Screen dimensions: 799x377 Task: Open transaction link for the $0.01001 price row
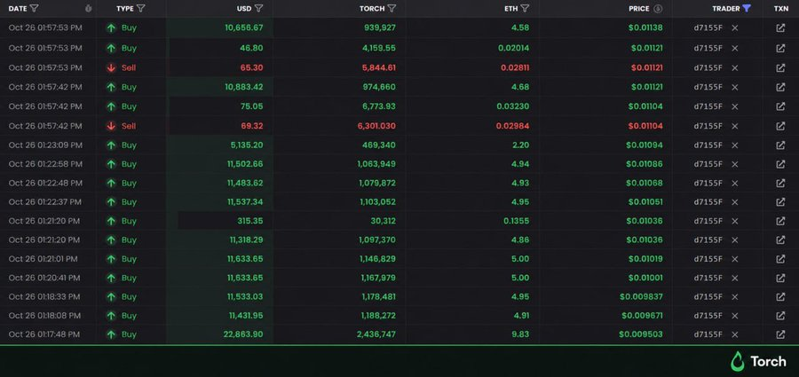(780, 279)
